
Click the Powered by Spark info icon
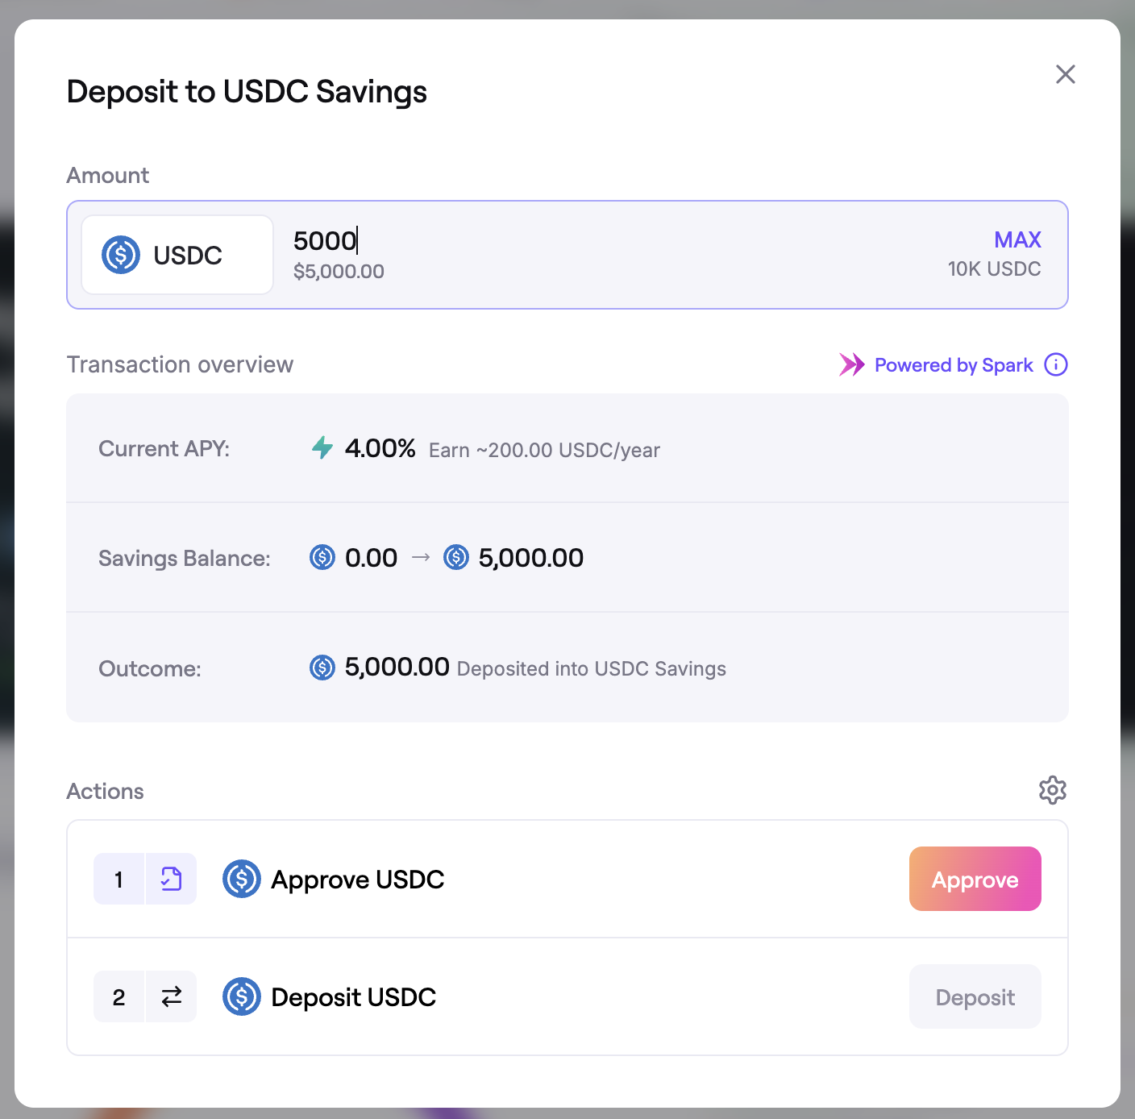pos(1055,365)
